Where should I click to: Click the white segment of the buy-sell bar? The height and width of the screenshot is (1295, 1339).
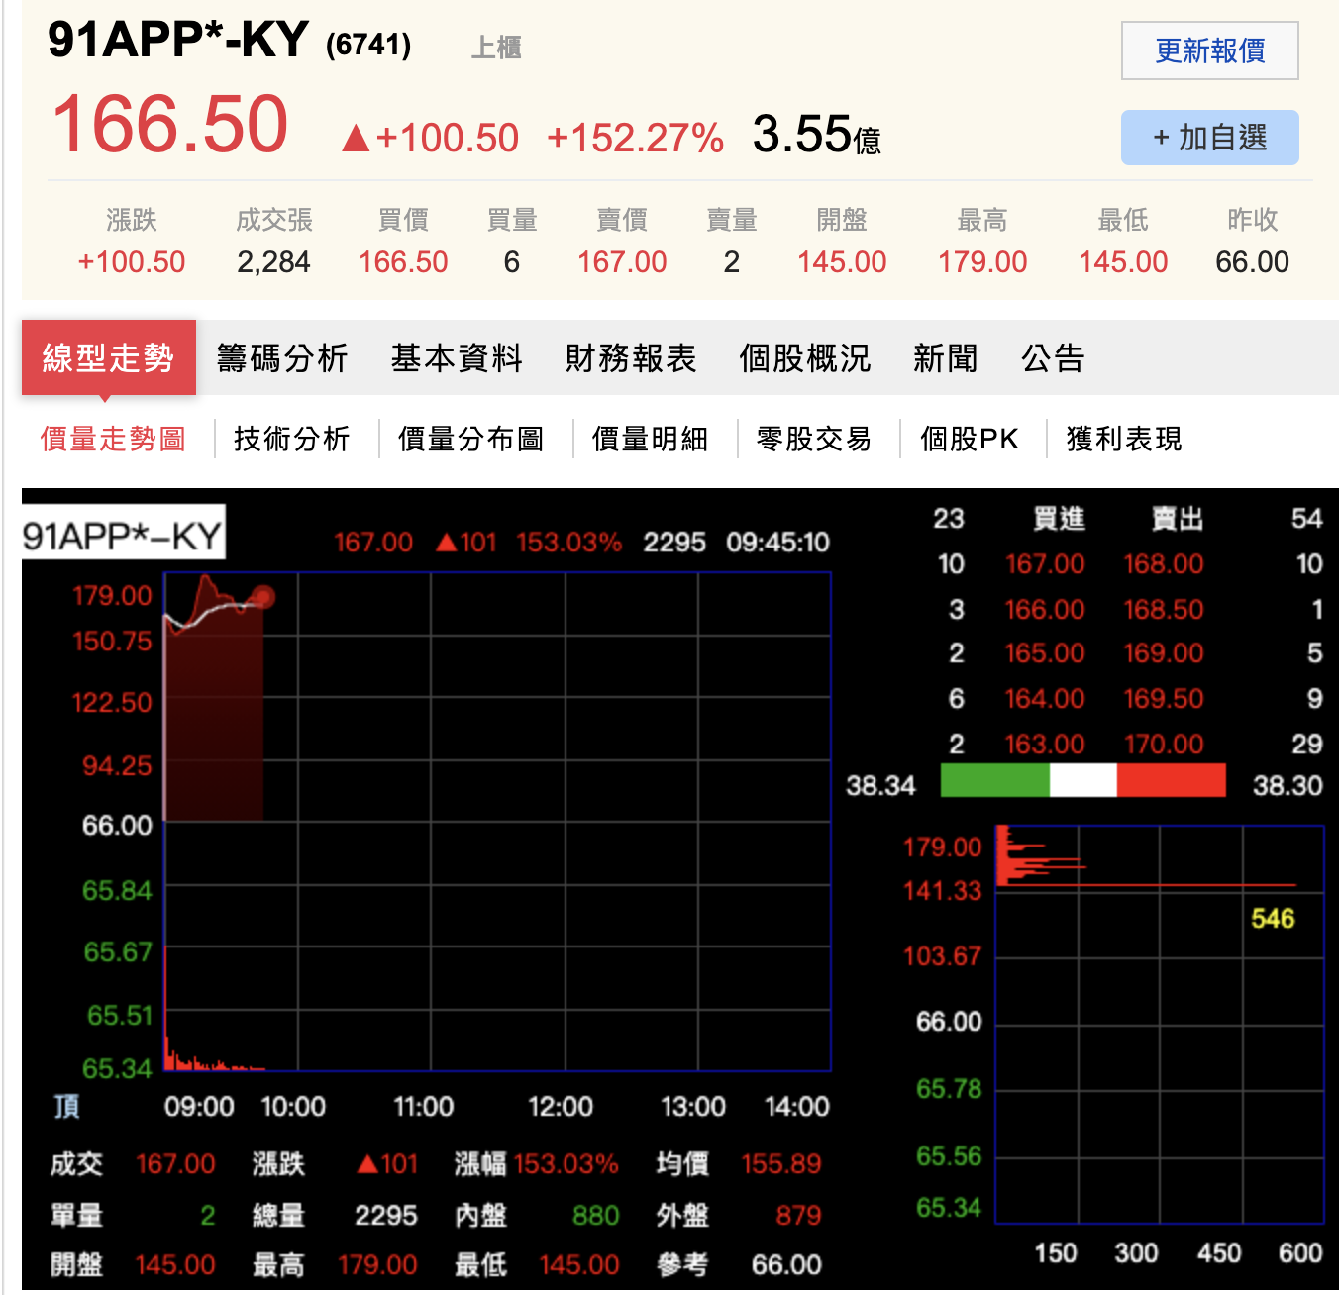click(x=1083, y=780)
